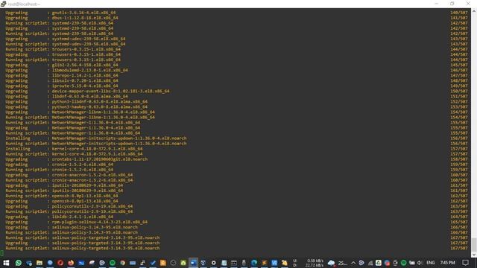Image resolution: width=477 pixels, height=268 pixels.
Task: Click the libmodulemd upgrading line
Action: 66,70
